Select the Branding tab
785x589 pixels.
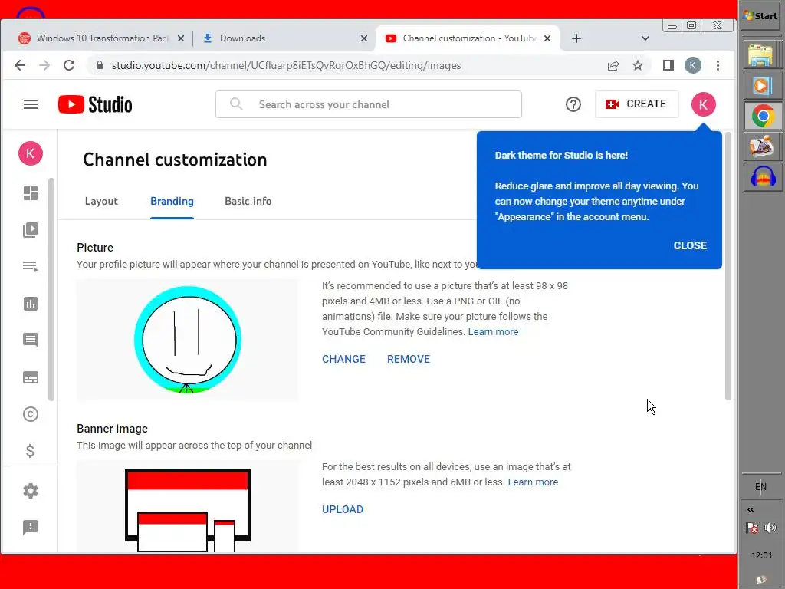coord(172,202)
